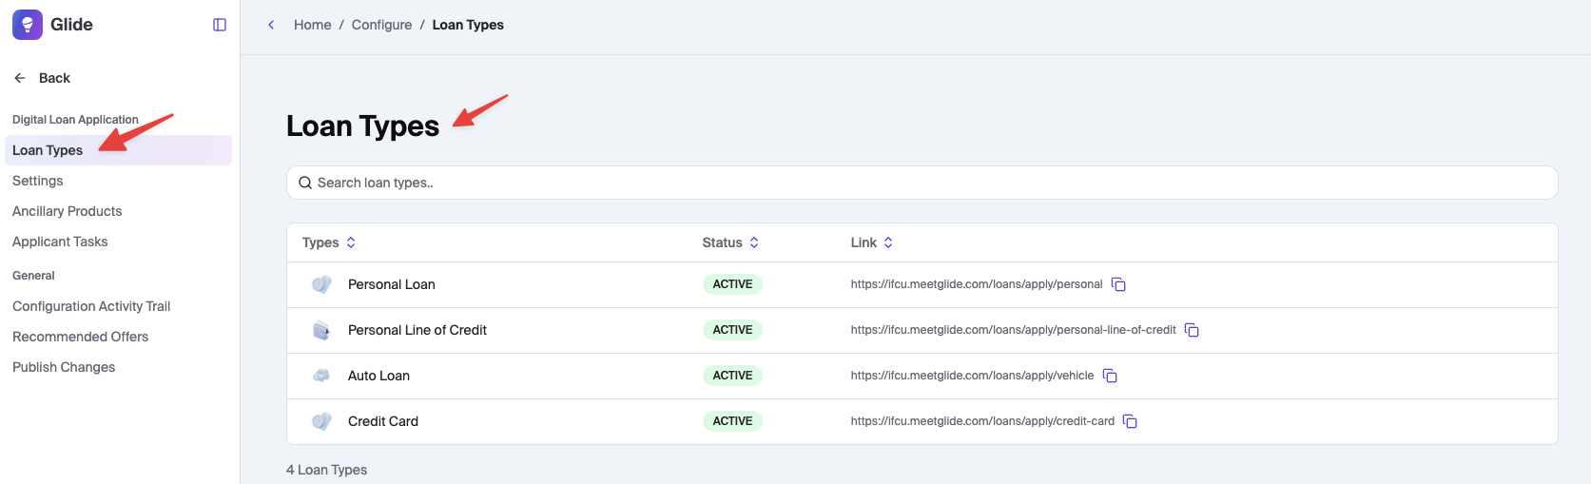Open Ancillary Products sidebar item

click(68, 211)
